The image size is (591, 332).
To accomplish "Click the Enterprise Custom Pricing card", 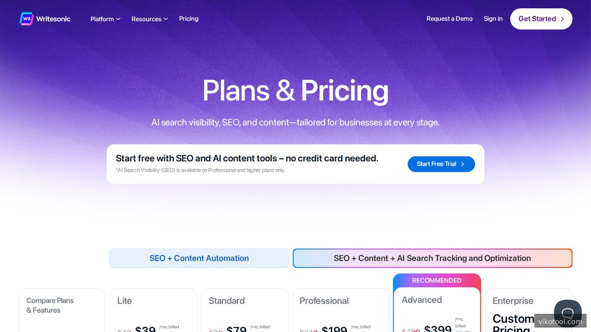I will [528, 310].
